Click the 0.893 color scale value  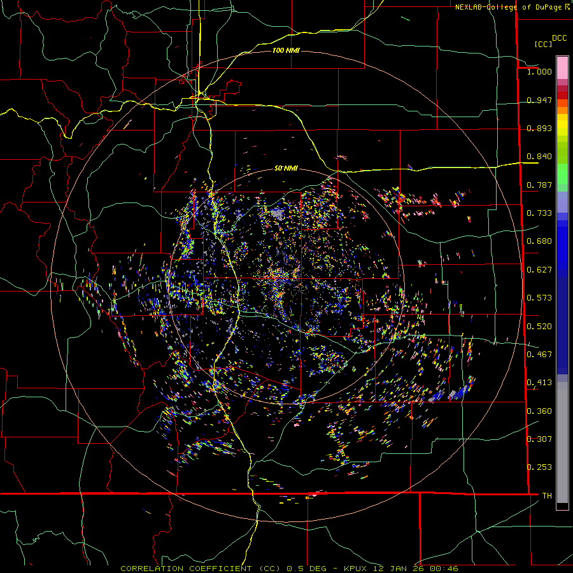click(x=539, y=129)
